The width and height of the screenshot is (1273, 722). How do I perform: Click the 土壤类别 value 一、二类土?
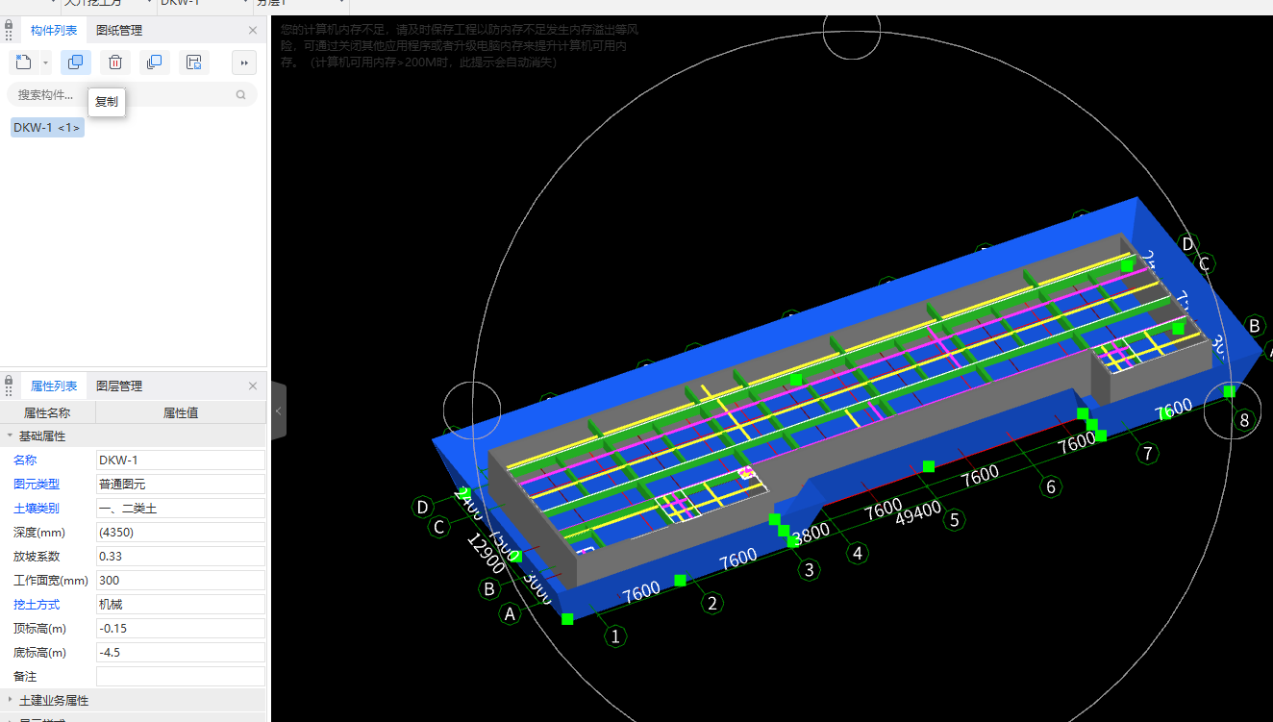(180, 508)
